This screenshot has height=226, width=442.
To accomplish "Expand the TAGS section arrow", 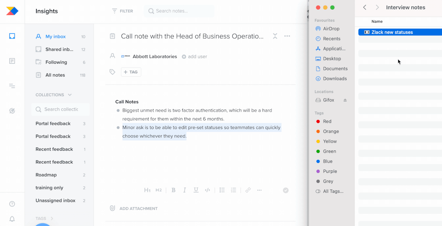I will click(52, 219).
